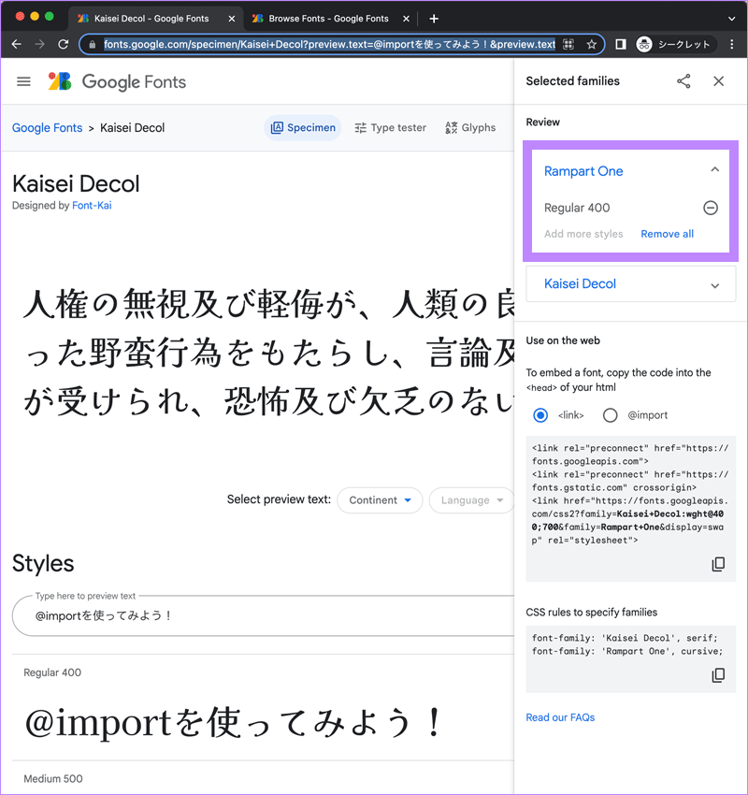Remove Regular 400 style from Rampart One
Image resolution: width=748 pixels, height=795 pixels.
711,208
